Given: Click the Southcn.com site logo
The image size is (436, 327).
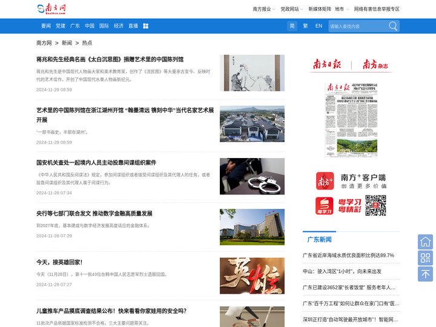Looking at the screenshot, I should [51, 9].
